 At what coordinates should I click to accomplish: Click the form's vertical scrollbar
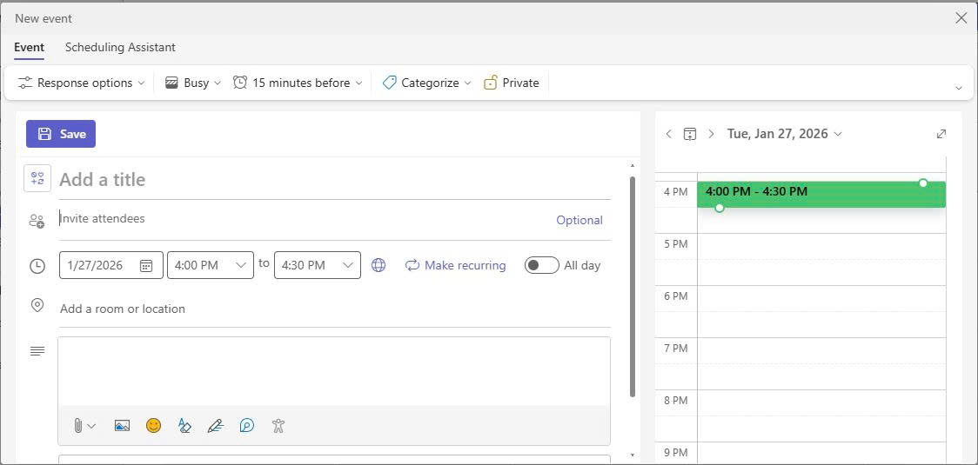[x=633, y=287]
